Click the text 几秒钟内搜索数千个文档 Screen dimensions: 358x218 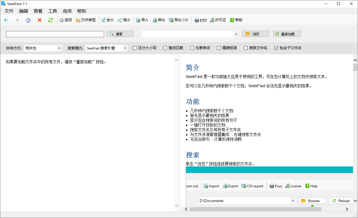(x=211, y=111)
